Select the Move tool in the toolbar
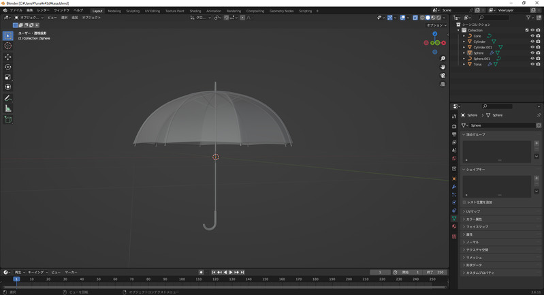Viewport: 544px width, 295px height. tap(8, 57)
